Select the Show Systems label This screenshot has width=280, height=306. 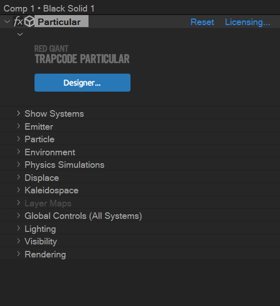pyautogui.click(x=54, y=114)
